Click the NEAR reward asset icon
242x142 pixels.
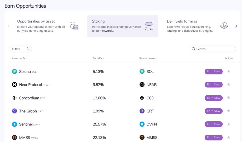tap(142, 85)
